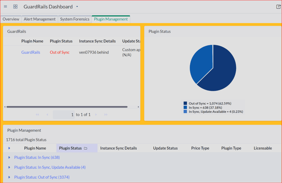The height and width of the screenshot is (183, 282).
Task: Click the dashboard grid icon
Action: click(x=15, y=7)
